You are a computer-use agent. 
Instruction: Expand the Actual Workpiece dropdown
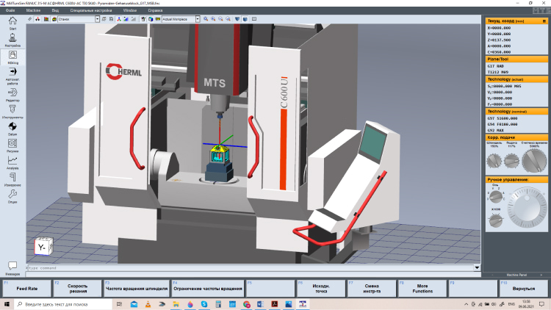coord(198,19)
